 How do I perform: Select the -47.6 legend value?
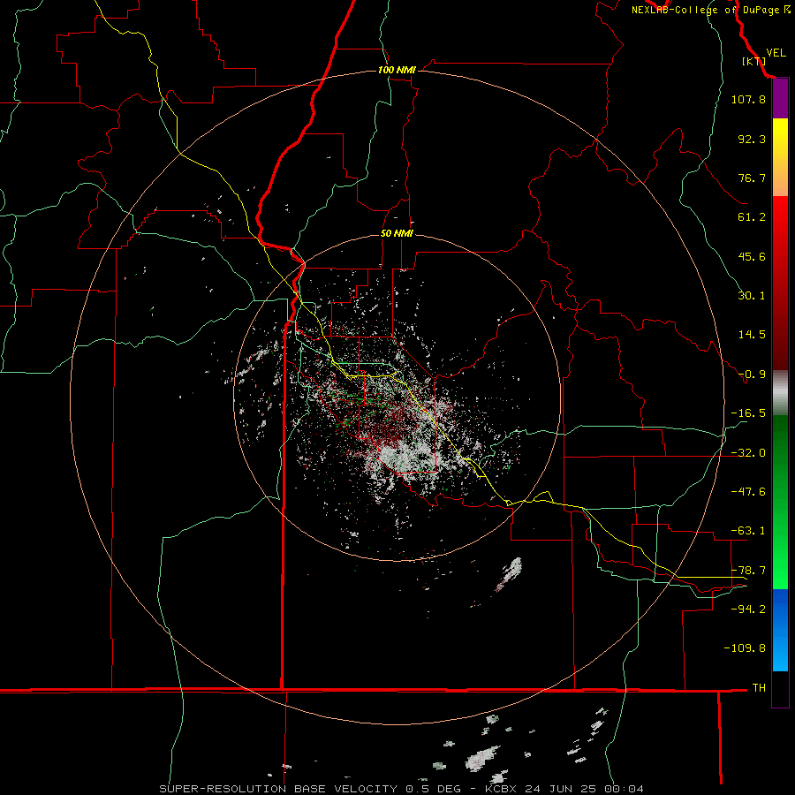tap(748, 492)
